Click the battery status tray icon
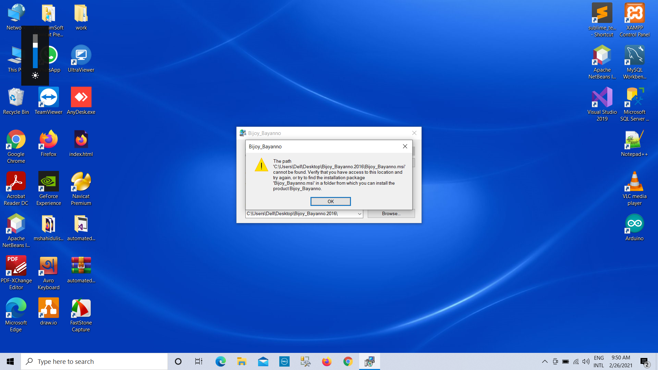 pyautogui.click(x=565, y=361)
